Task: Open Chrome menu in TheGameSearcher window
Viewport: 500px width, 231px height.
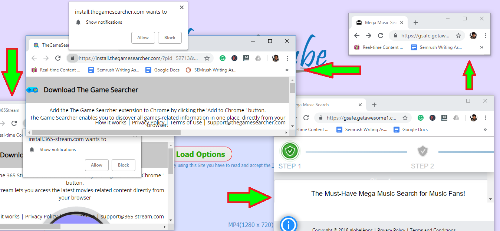Action: [x=287, y=58]
